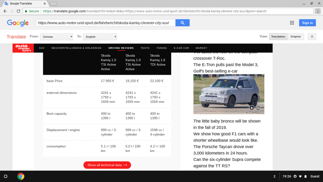323x182 pixels.
Task: Click the battery status icon
Action: (306, 177)
